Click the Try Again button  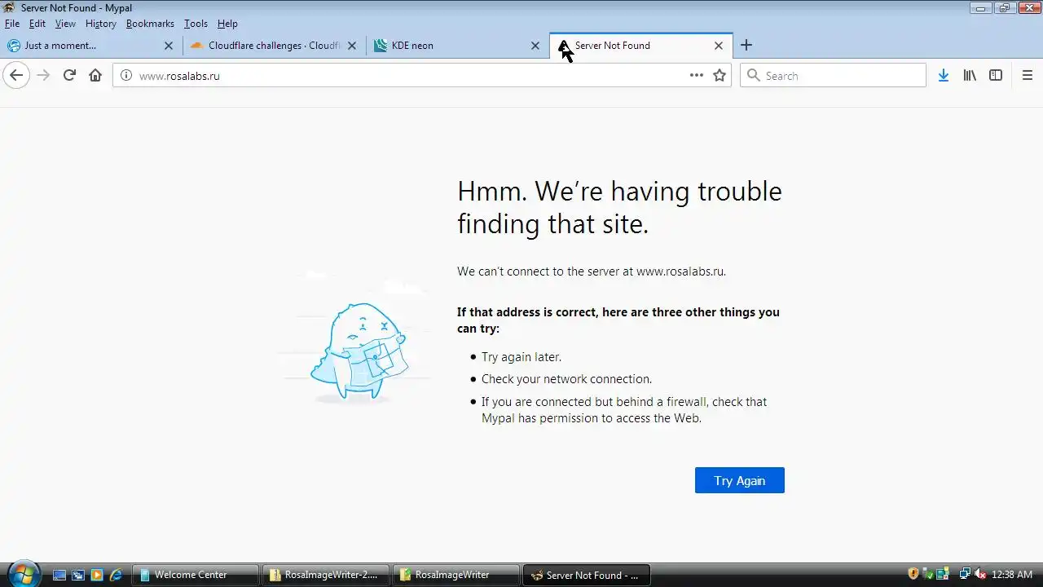tap(740, 480)
